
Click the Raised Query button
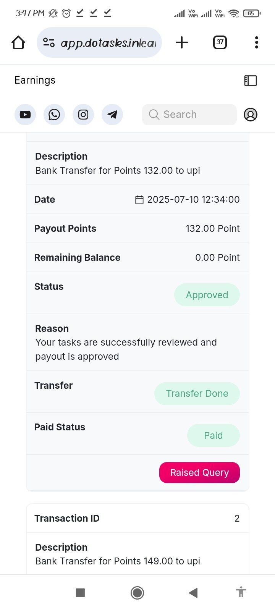coord(199,472)
